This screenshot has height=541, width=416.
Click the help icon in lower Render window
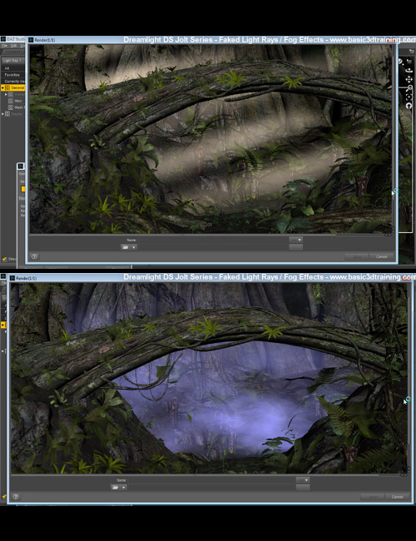click(x=16, y=497)
